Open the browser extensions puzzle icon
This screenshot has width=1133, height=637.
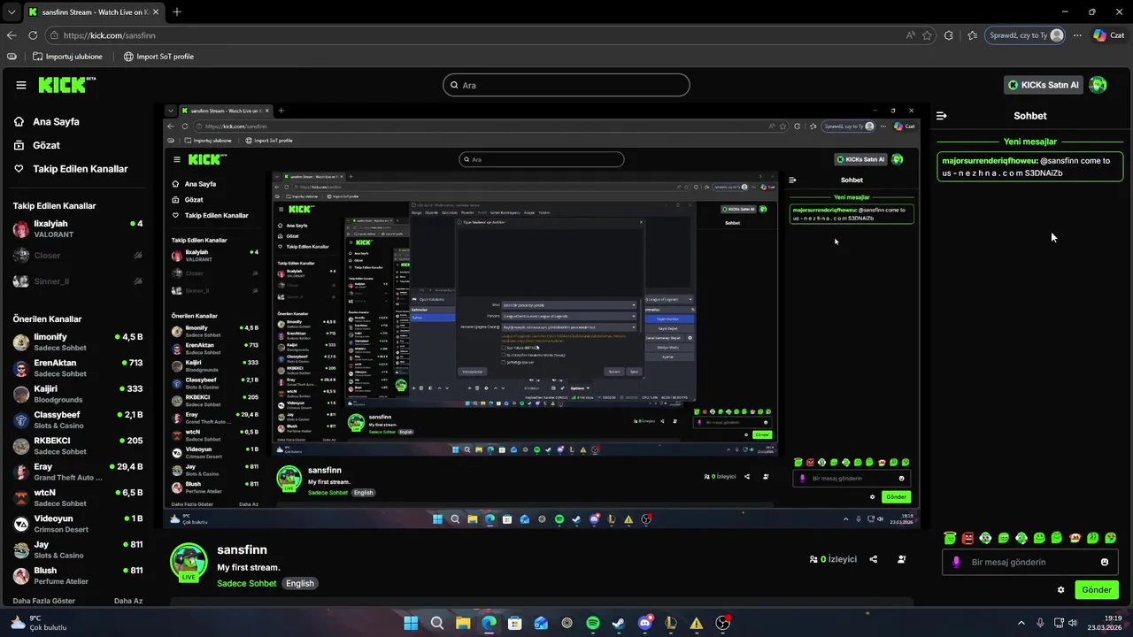(x=949, y=35)
